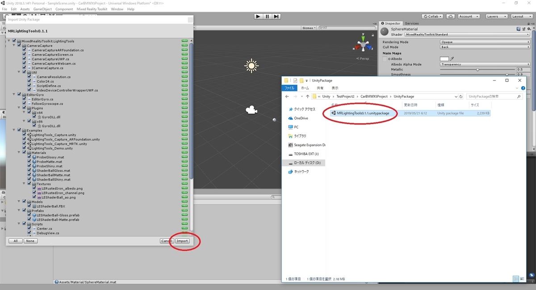Open the Mixed Reality Toolkit menu
This screenshot has height=290, width=536.
point(92,9)
